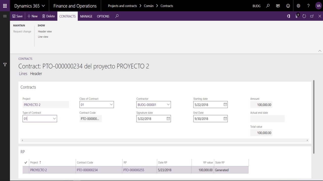Screen dimensions: 323x181
Task: Click the Request change action
Action: [x=22, y=31]
